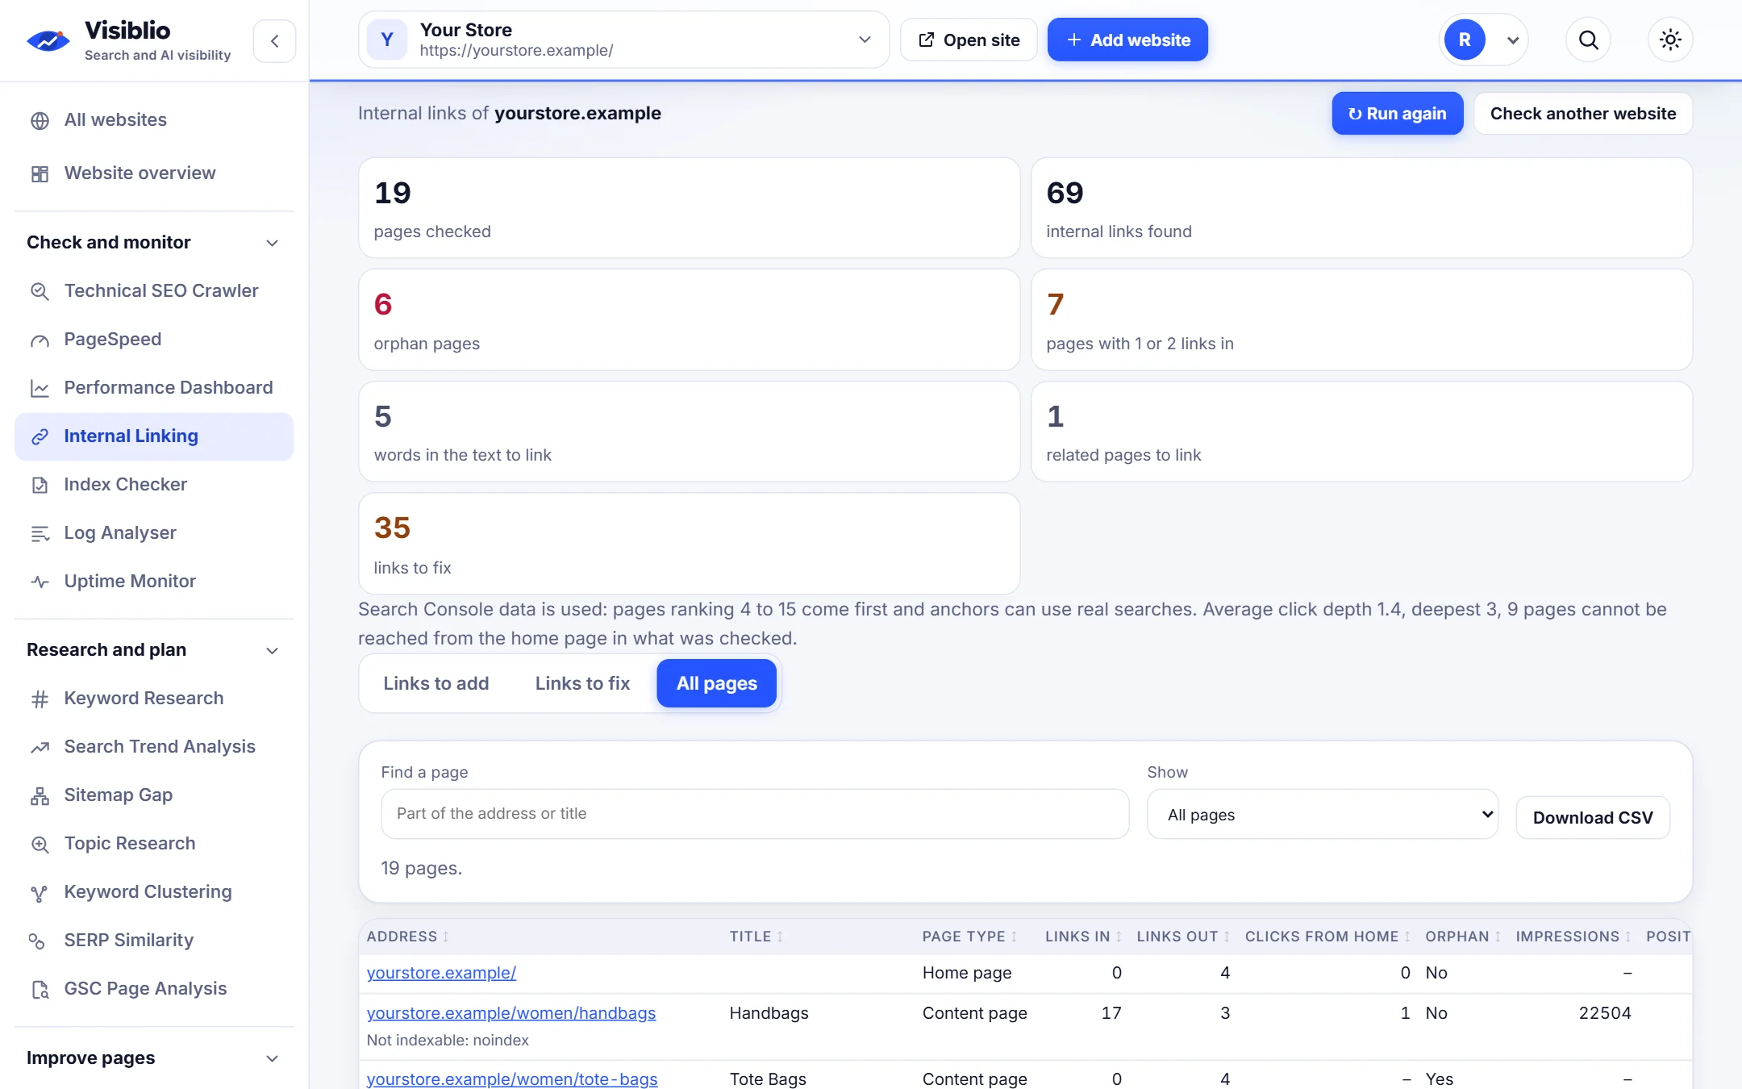The image size is (1742, 1089).
Task: Click Check another website button
Action: [x=1583, y=114]
